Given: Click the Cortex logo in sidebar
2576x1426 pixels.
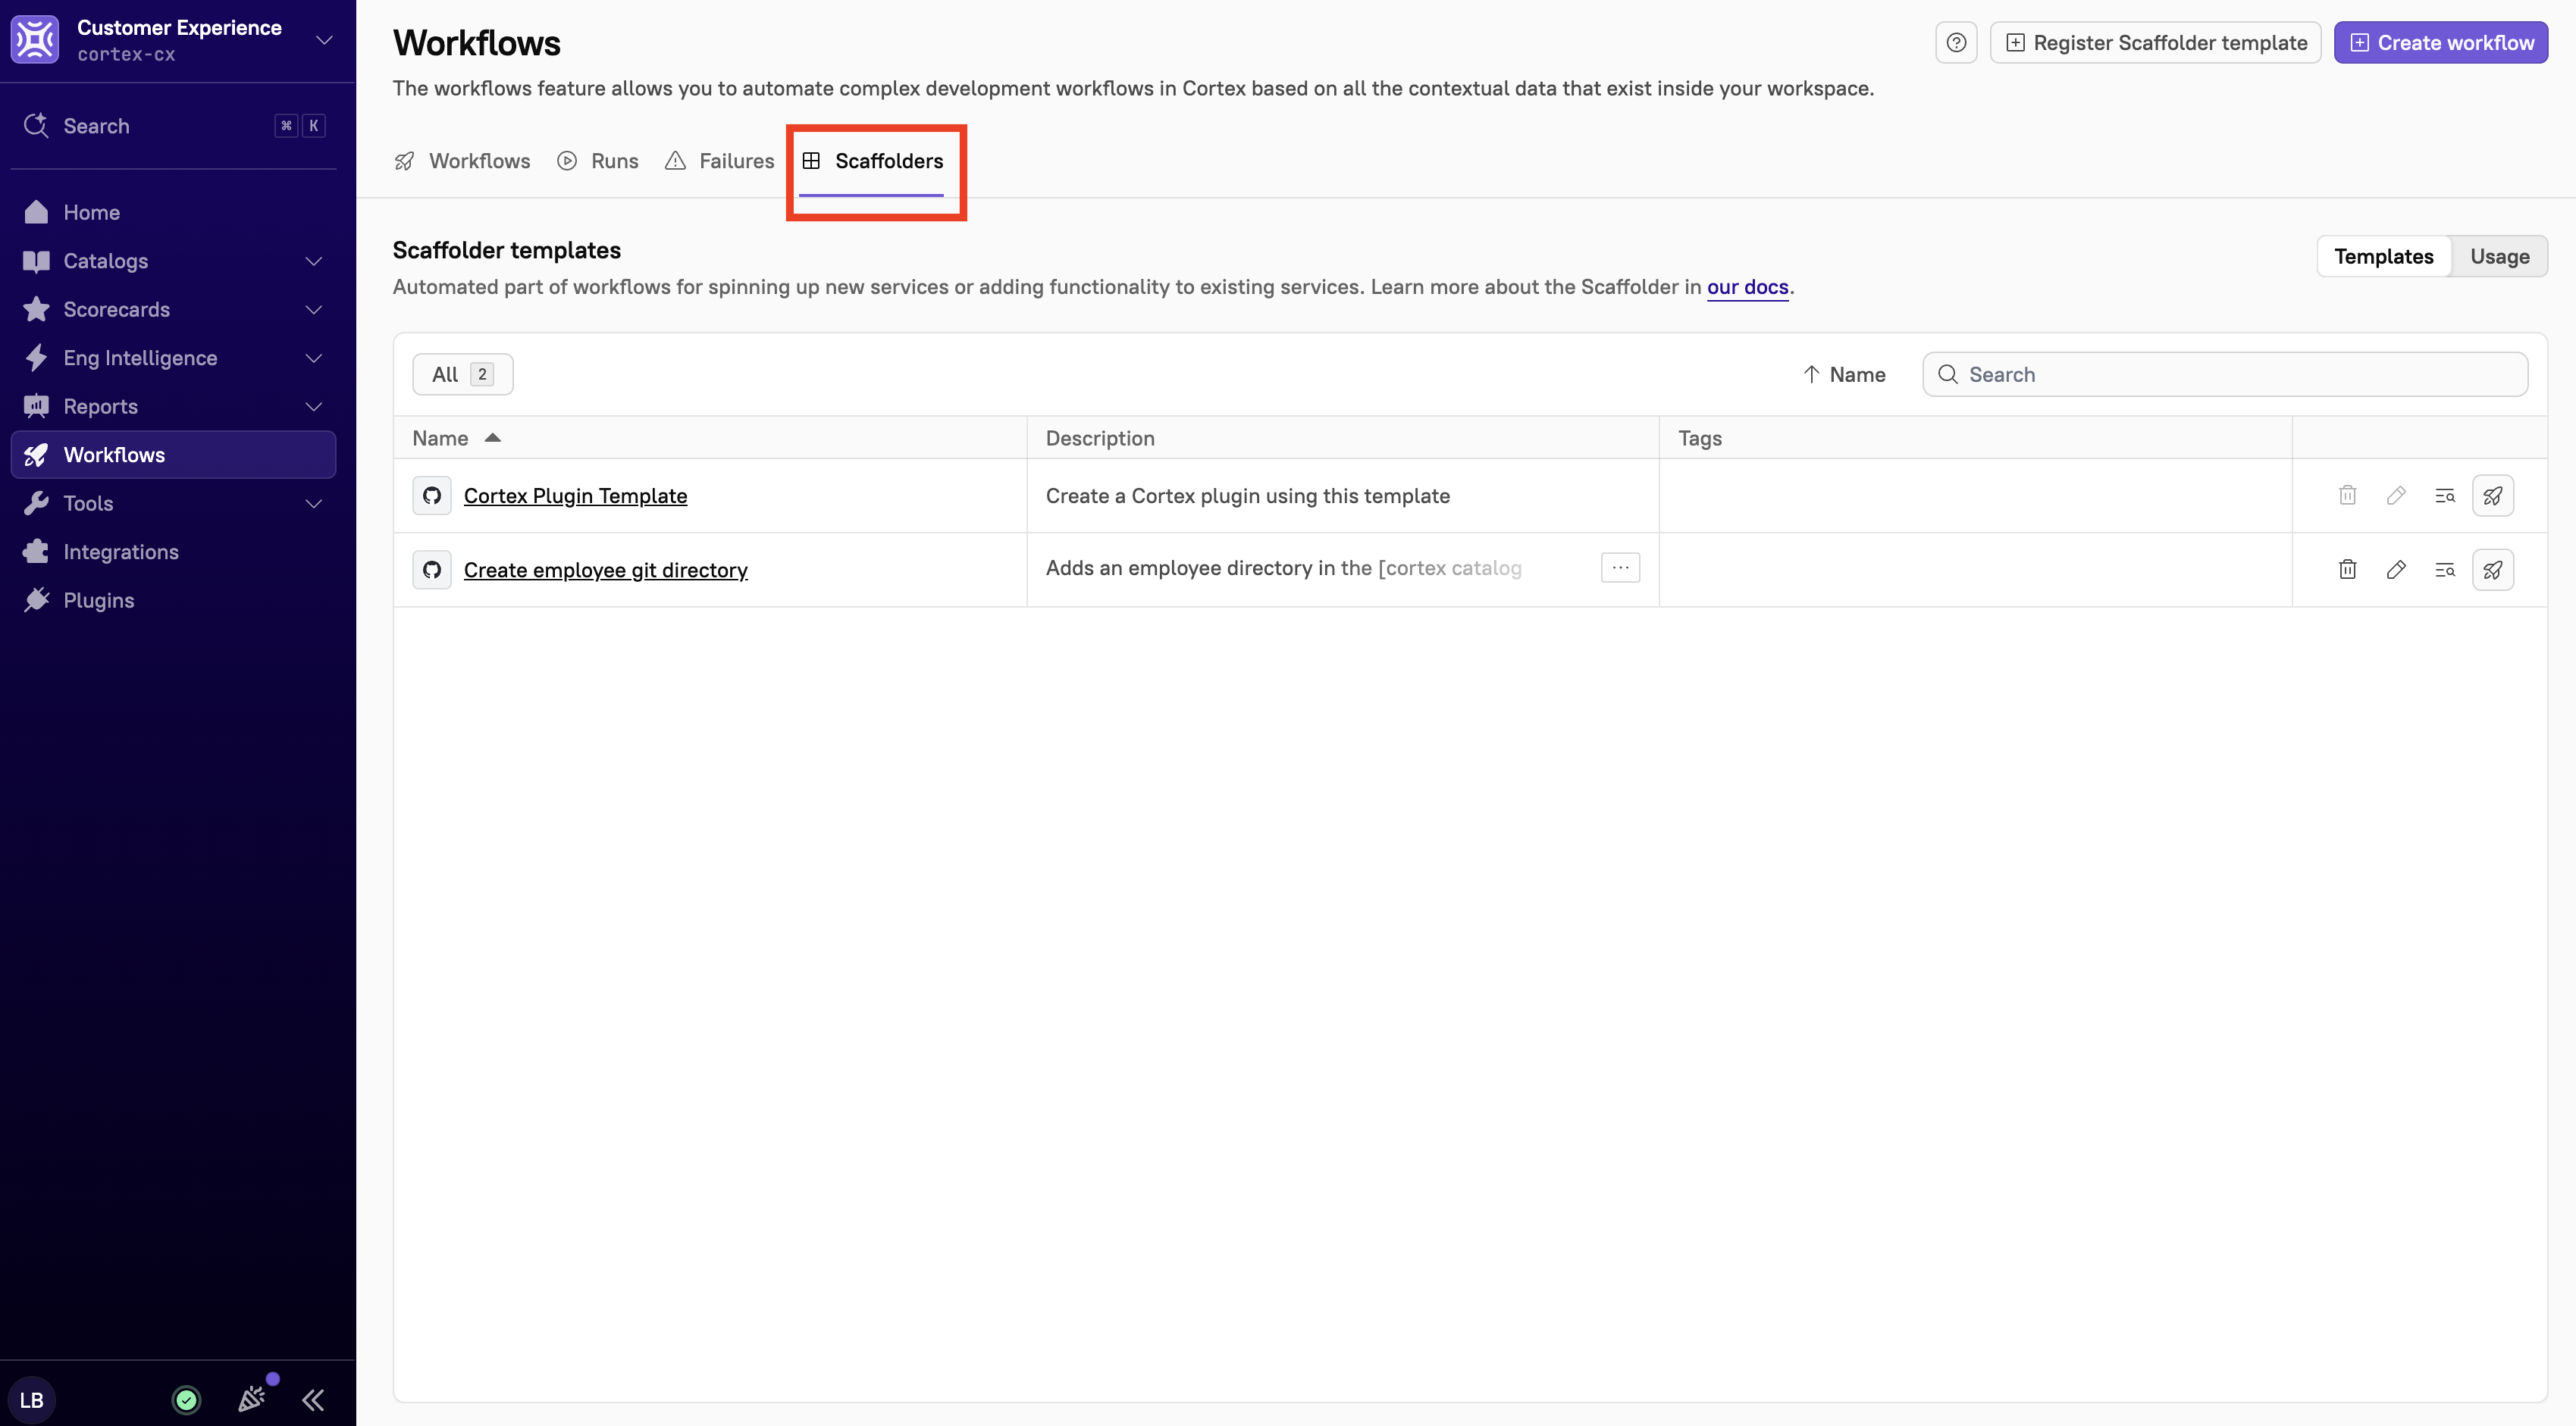Looking at the screenshot, I should click(35, 40).
